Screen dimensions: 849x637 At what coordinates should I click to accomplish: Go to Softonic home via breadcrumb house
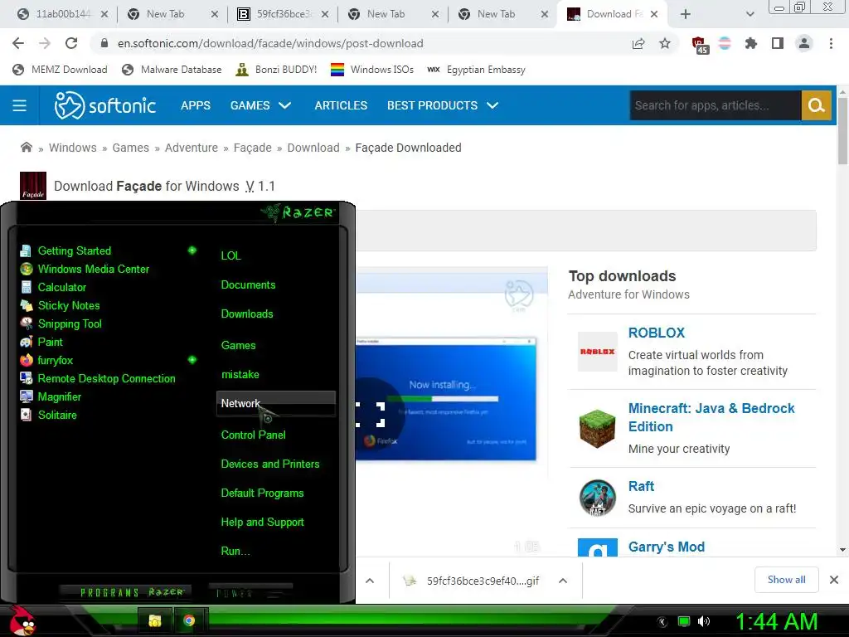pyautogui.click(x=26, y=148)
